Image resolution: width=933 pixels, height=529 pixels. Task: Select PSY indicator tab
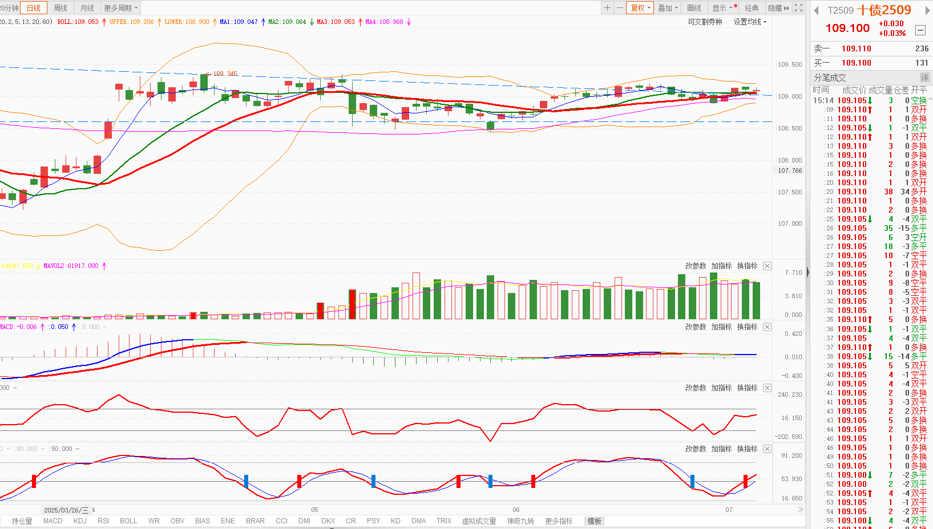pos(373,521)
